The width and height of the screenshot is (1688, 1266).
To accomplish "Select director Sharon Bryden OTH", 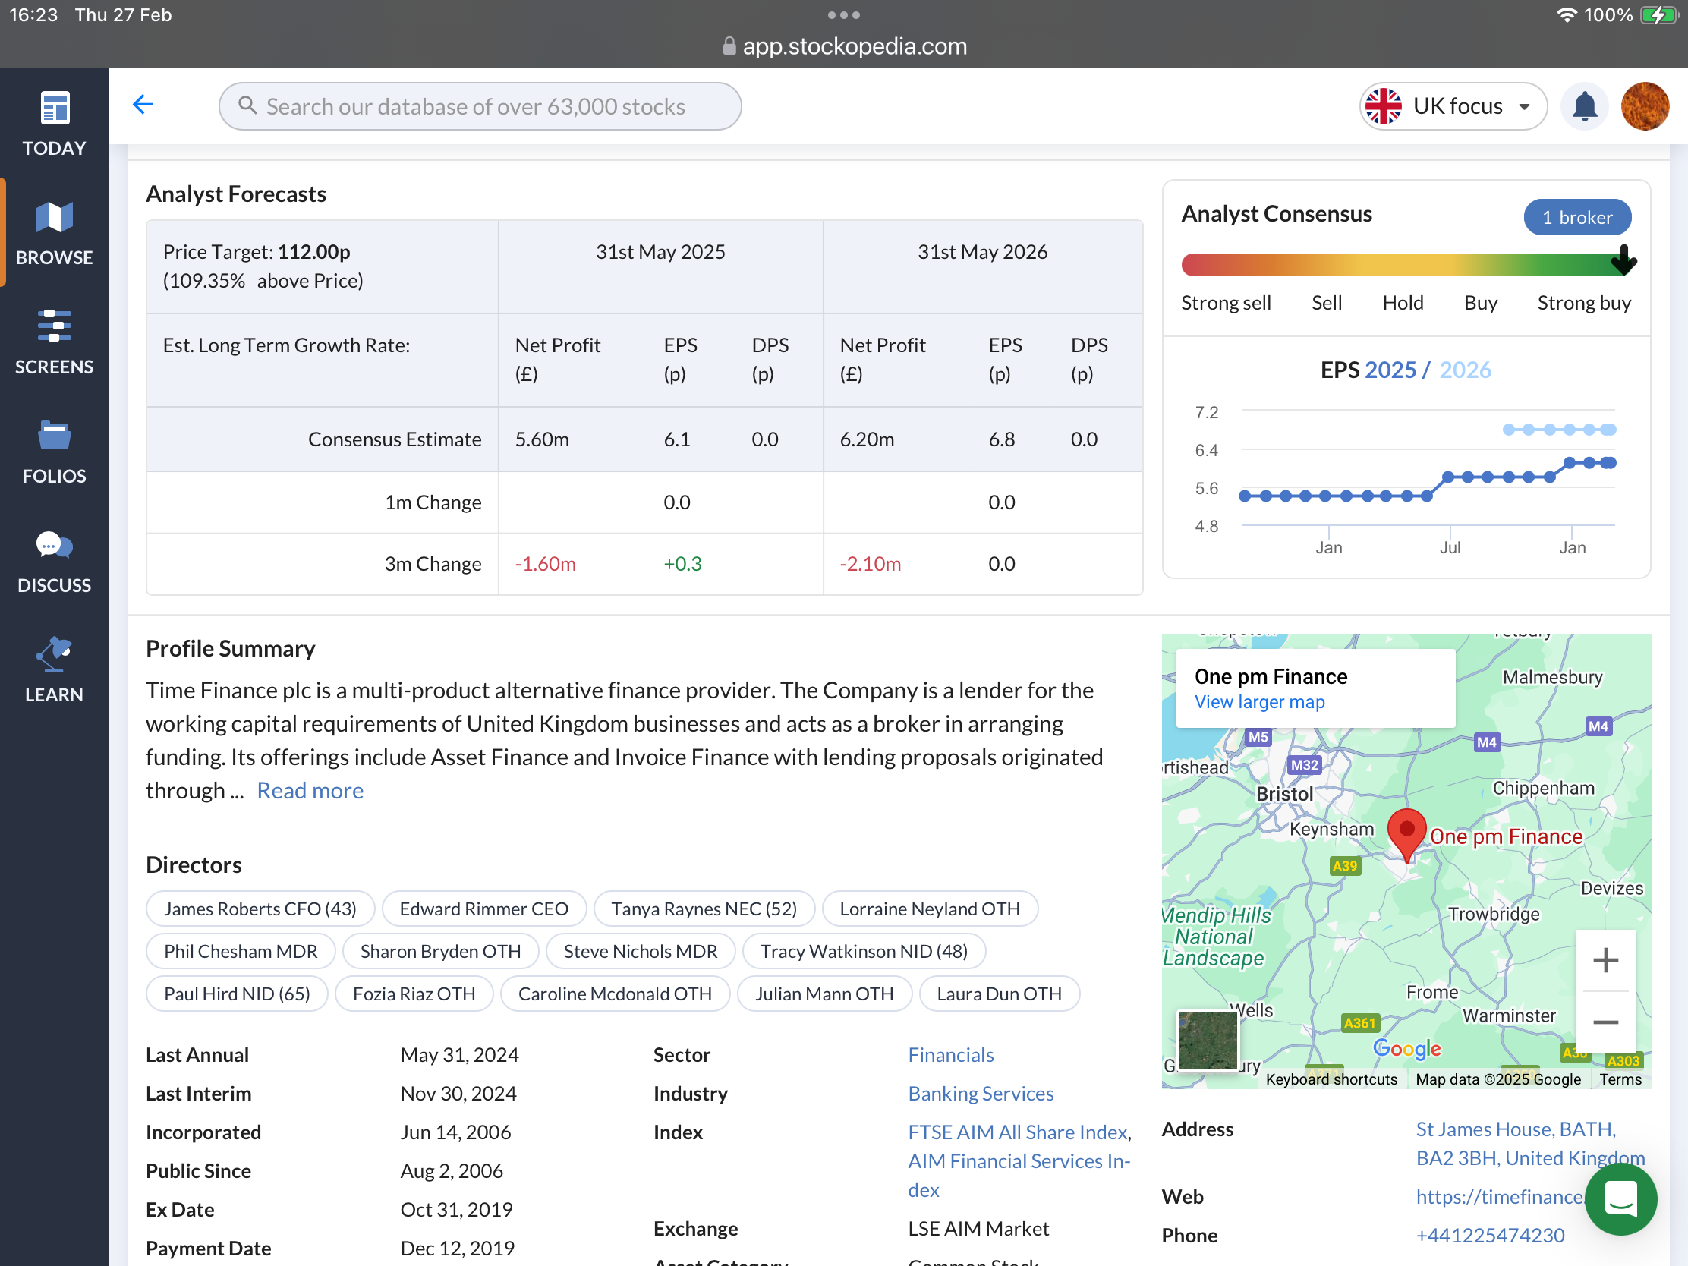I will click(x=440, y=952).
